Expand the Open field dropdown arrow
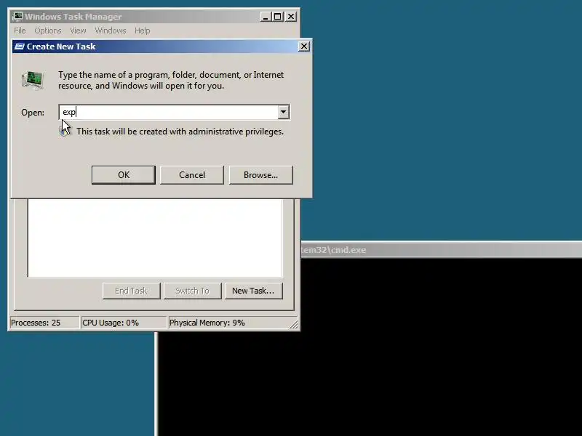 coord(284,112)
